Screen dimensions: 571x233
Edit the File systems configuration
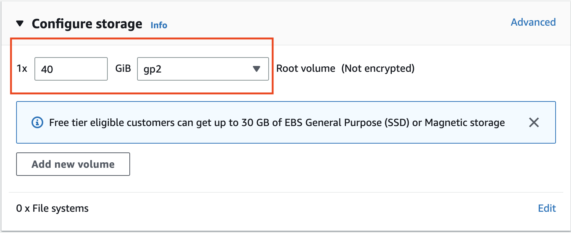click(x=547, y=208)
